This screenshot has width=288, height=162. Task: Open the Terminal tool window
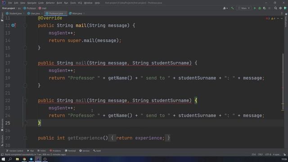[x=70, y=151]
